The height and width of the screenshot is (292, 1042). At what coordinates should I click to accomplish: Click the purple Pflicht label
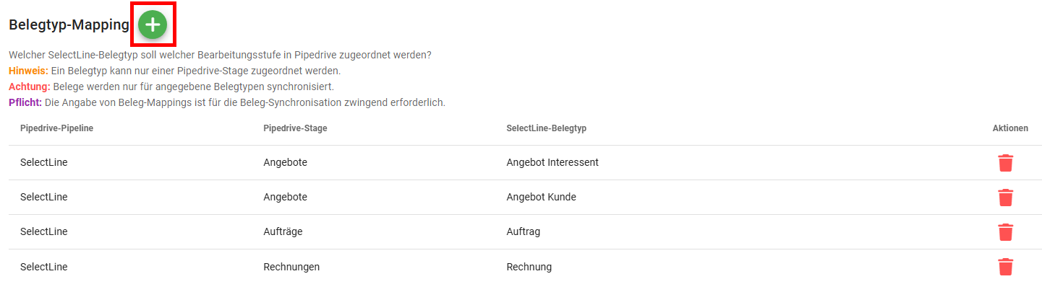pos(25,102)
